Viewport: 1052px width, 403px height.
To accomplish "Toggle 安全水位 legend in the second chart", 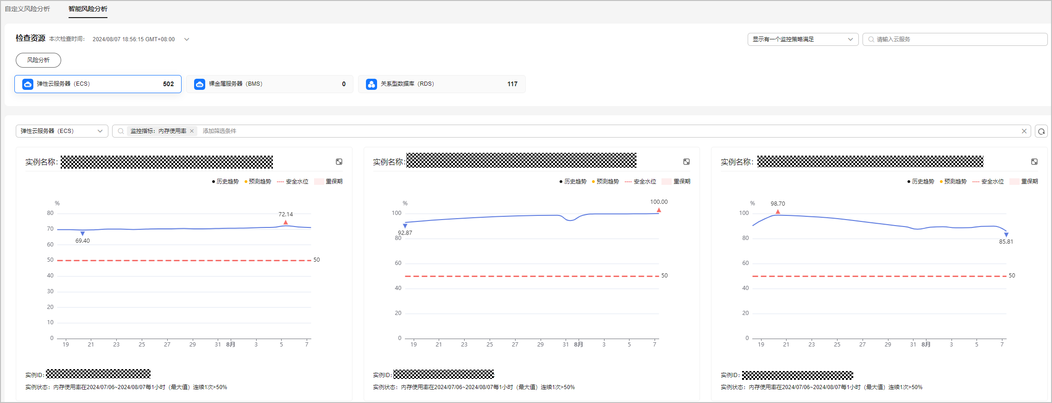I will click(641, 182).
